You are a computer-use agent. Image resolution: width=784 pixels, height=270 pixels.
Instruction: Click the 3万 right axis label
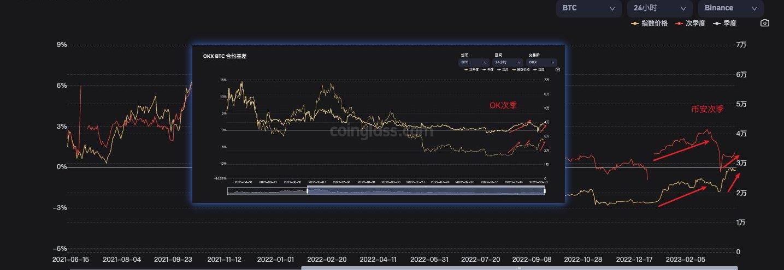point(741,163)
